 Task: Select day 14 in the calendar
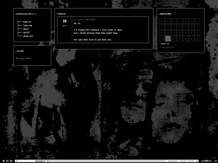[197, 27]
